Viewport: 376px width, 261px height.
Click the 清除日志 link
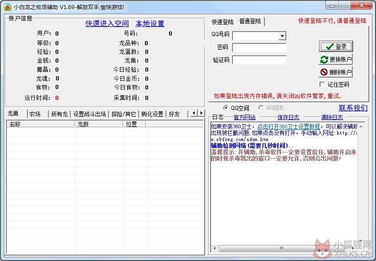[332, 117]
